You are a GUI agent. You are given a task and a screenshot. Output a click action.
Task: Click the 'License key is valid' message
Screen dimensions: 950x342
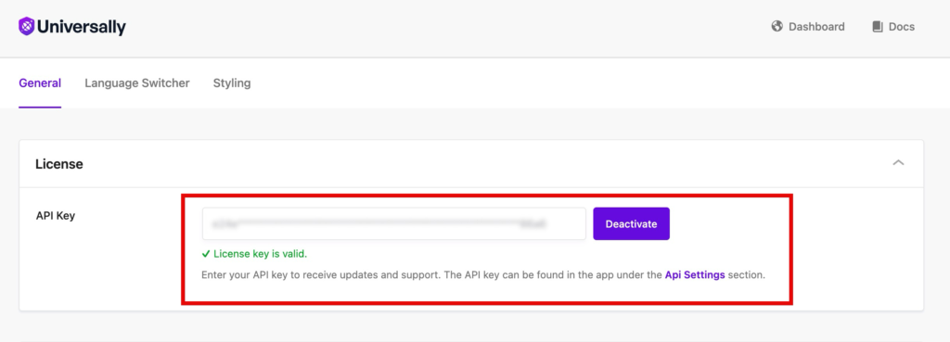(x=260, y=254)
